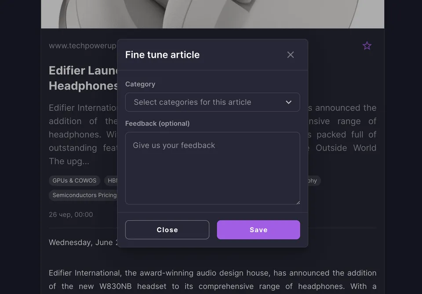Click the '26 чер, 00:00' timestamp
Screen dimensions: 422x294
71,215
